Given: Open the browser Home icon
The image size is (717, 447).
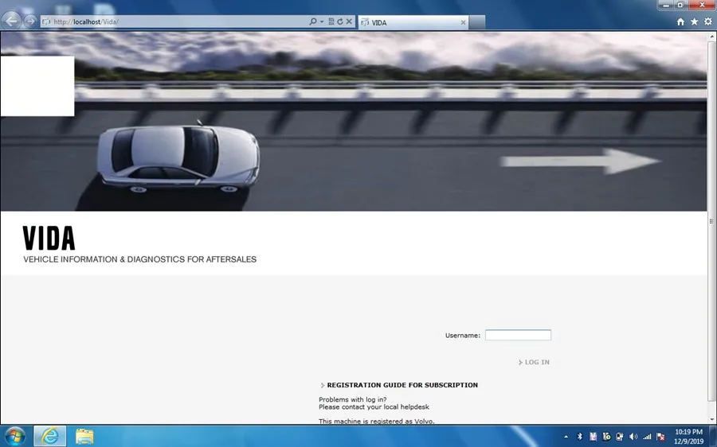Looking at the screenshot, I should pyautogui.click(x=680, y=22).
